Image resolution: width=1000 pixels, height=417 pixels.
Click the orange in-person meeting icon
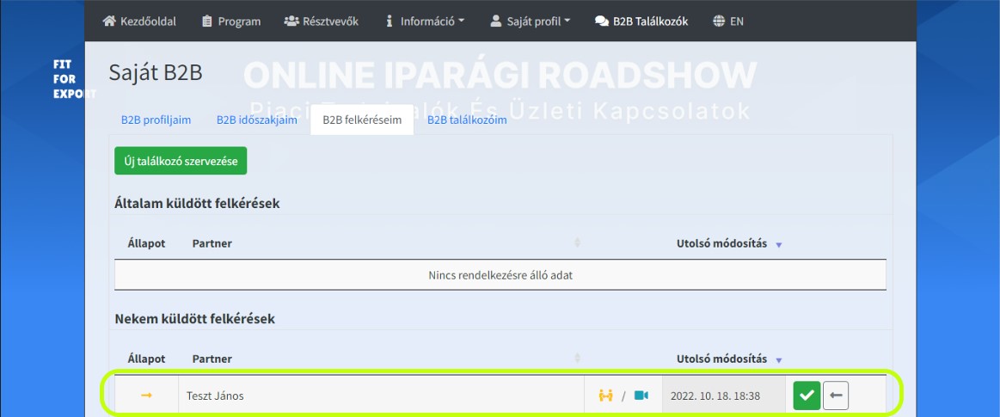pos(605,396)
